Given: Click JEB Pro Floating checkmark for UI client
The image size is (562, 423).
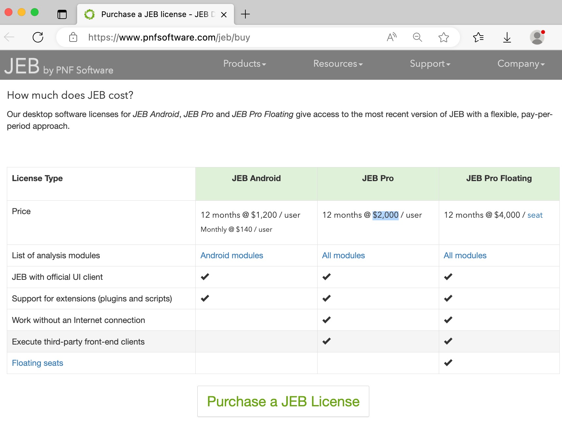Looking at the screenshot, I should point(448,277).
